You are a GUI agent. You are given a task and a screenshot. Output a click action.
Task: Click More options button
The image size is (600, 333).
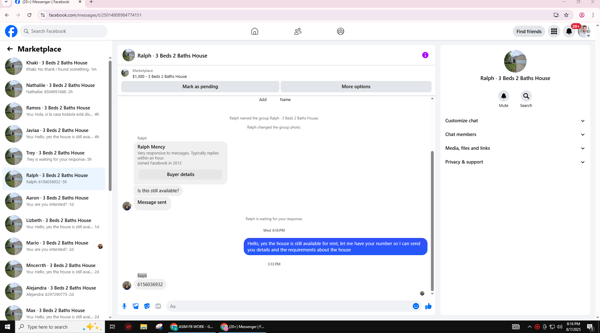356,87
